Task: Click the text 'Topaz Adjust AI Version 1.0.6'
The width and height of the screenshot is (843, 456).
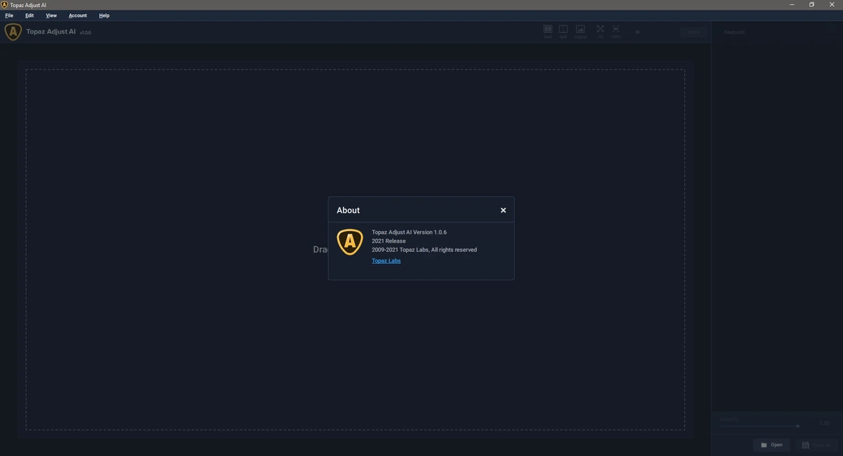Action: [409, 232]
